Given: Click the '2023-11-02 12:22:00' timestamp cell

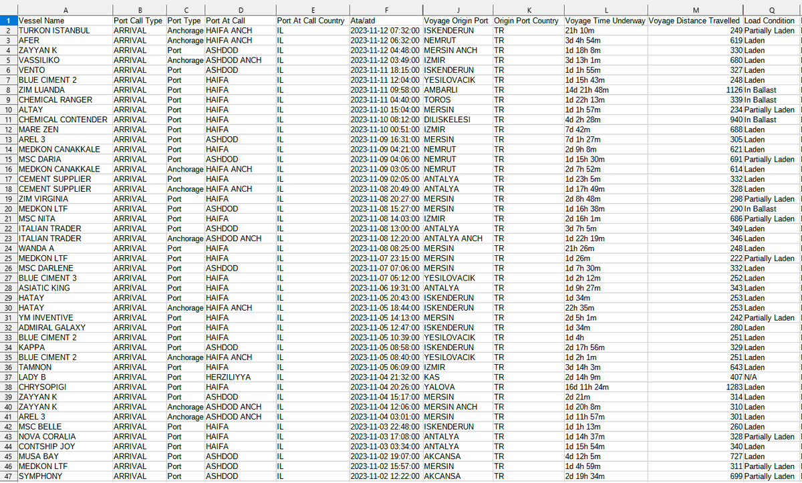Looking at the screenshot, I should pyautogui.click(x=386, y=476).
